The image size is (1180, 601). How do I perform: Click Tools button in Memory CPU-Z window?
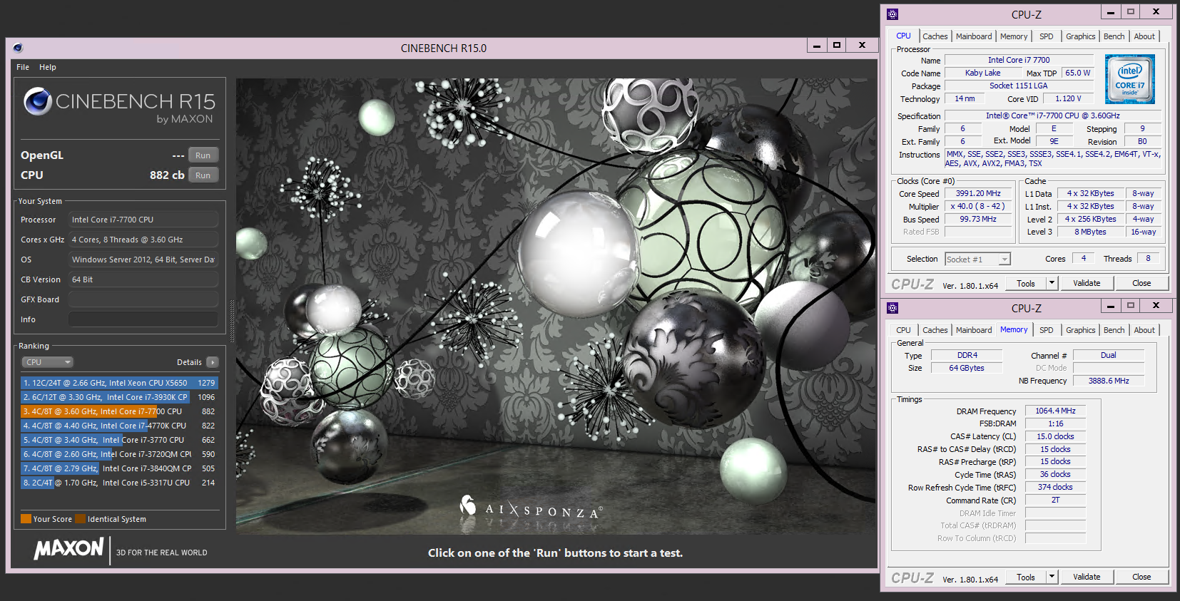coord(1026,577)
